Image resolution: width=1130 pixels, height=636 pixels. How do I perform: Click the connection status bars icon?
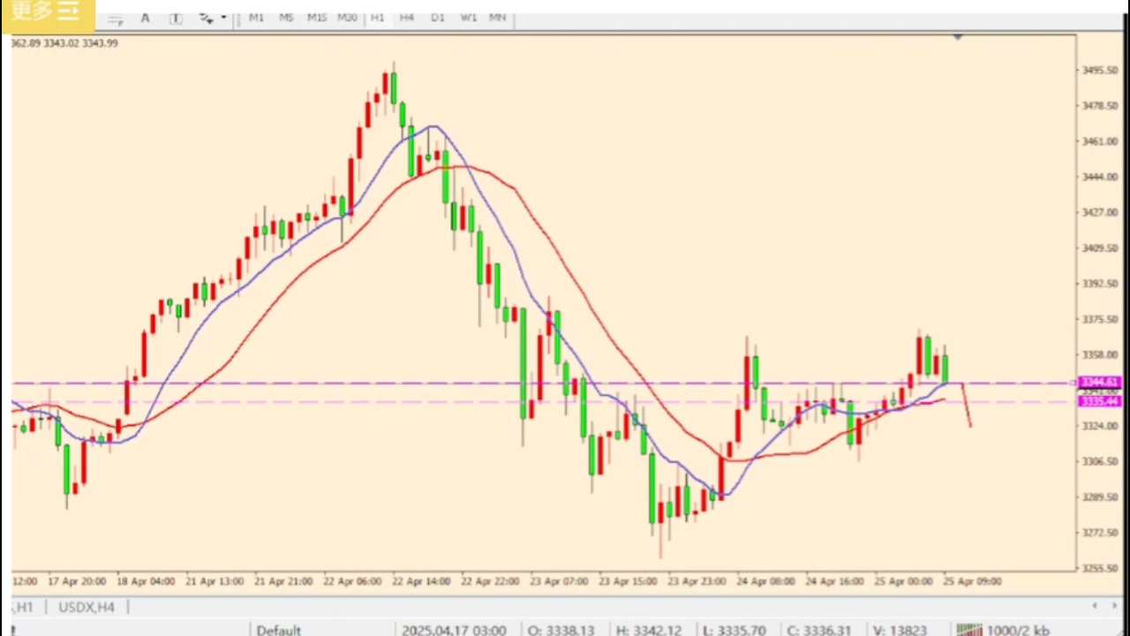pos(968,630)
